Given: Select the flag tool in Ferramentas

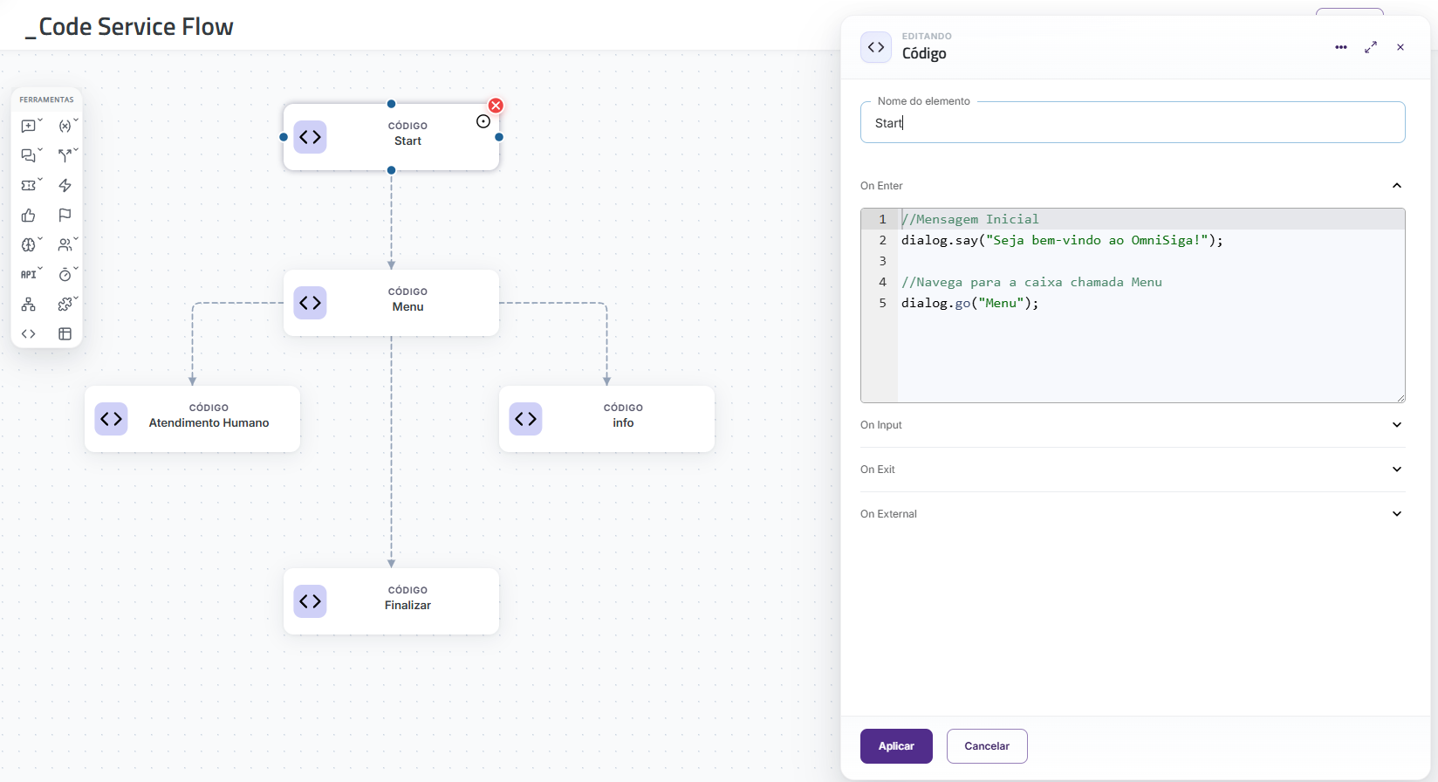Looking at the screenshot, I should [x=65, y=216].
